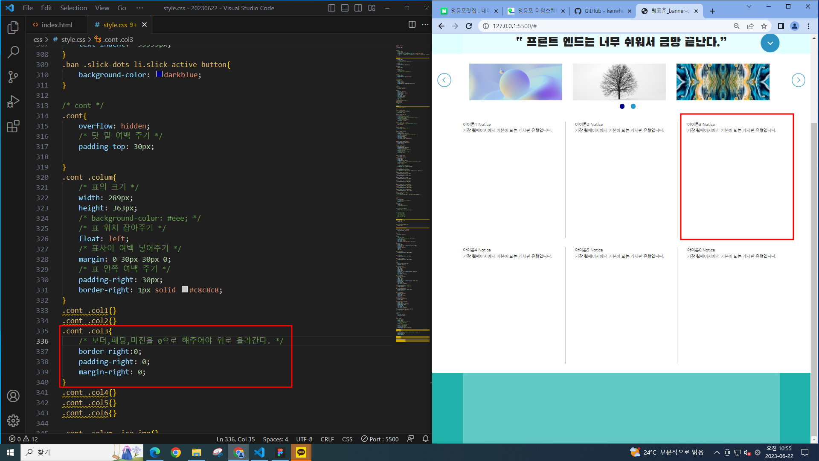Open the menu bar overflow ellipsis
Image resolution: width=819 pixels, height=461 pixels.
point(139,8)
